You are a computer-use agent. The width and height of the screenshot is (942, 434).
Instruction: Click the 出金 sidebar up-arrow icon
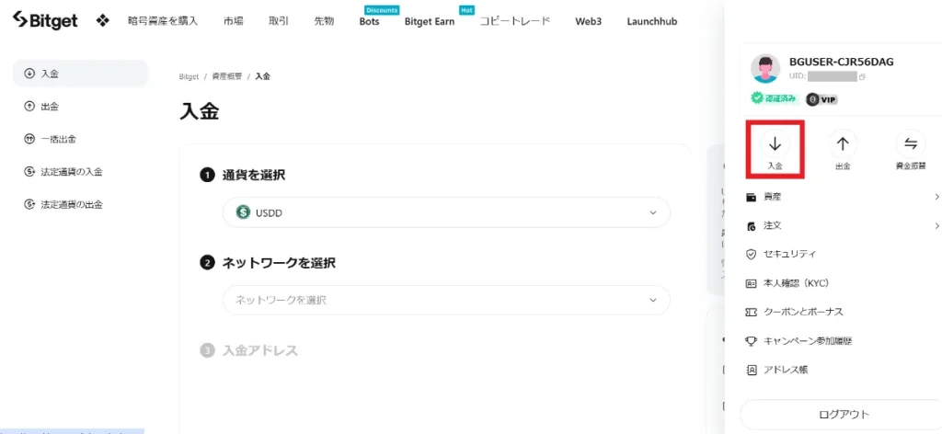click(29, 107)
